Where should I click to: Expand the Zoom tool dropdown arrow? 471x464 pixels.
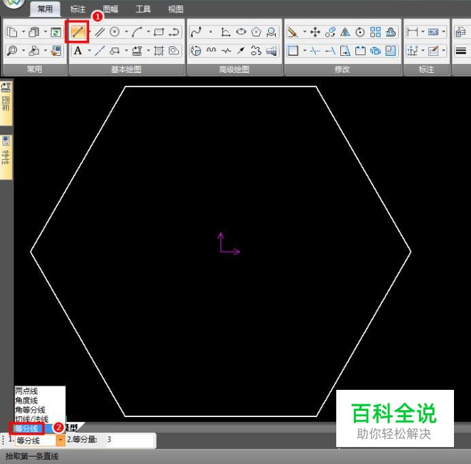tap(23, 50)
